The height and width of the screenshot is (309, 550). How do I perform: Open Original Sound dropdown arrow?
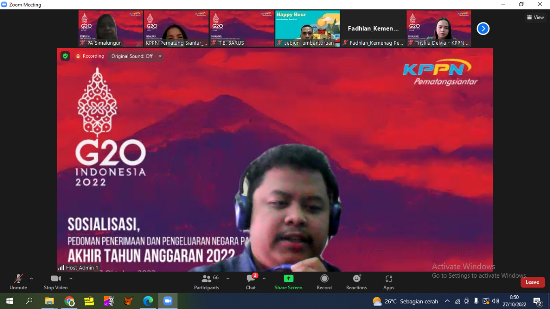click(x=160, y=56)
